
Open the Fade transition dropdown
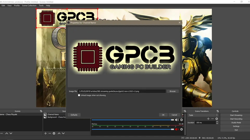203,115
